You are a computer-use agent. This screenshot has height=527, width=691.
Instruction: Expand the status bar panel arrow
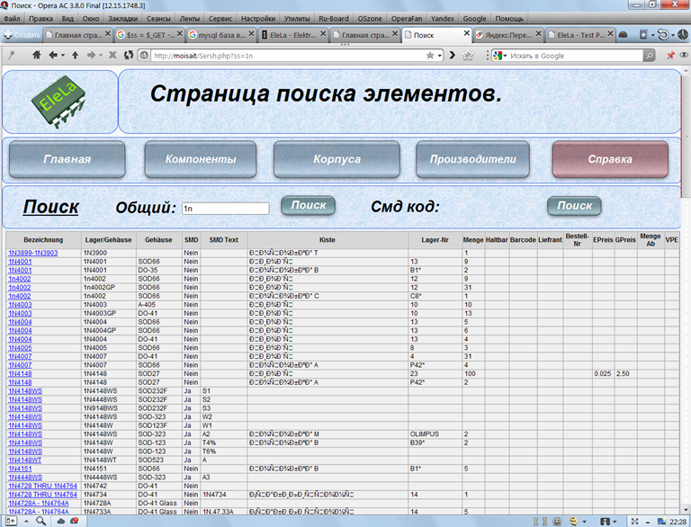(26, 522)
